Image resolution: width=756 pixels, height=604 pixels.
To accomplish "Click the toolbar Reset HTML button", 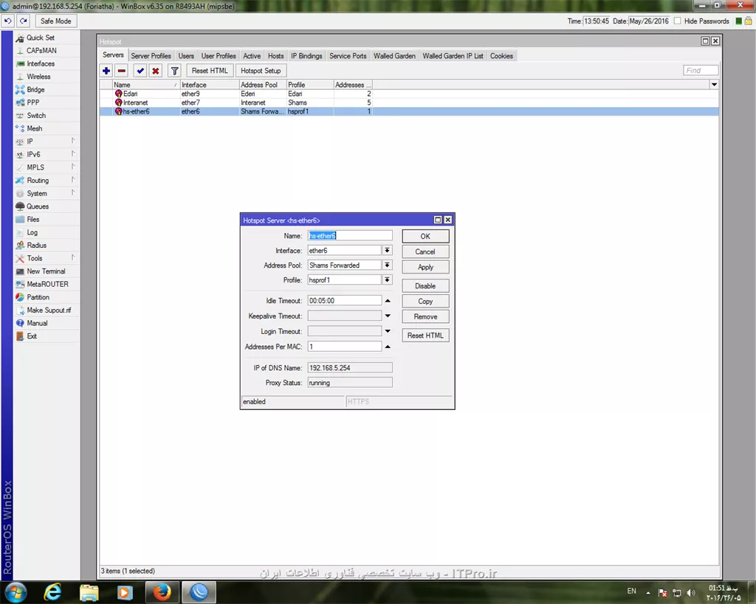I will (x=210, y=71).
